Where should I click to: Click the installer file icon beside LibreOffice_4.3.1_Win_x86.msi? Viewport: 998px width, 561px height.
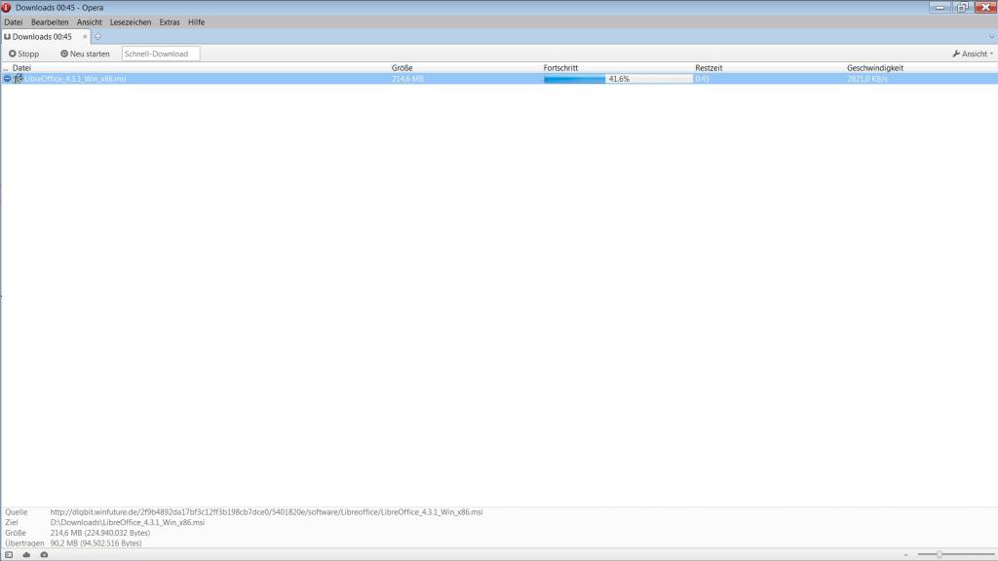click(18, 79)
